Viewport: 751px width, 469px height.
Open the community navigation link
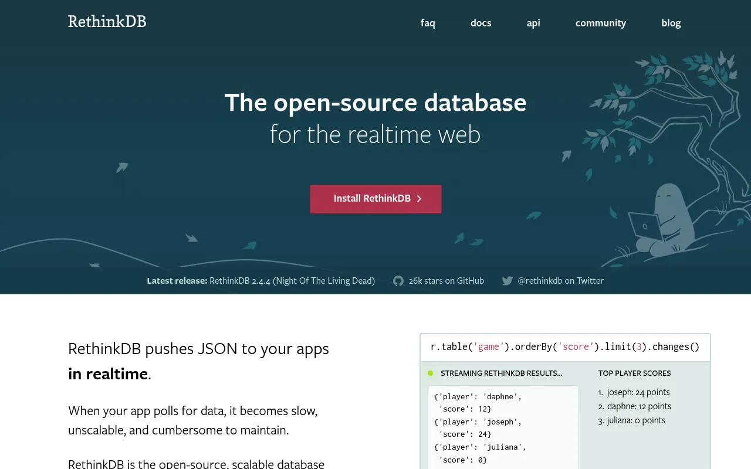[601, 23]
